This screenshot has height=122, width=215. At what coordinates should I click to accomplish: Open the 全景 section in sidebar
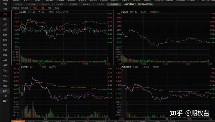[5, 4]
